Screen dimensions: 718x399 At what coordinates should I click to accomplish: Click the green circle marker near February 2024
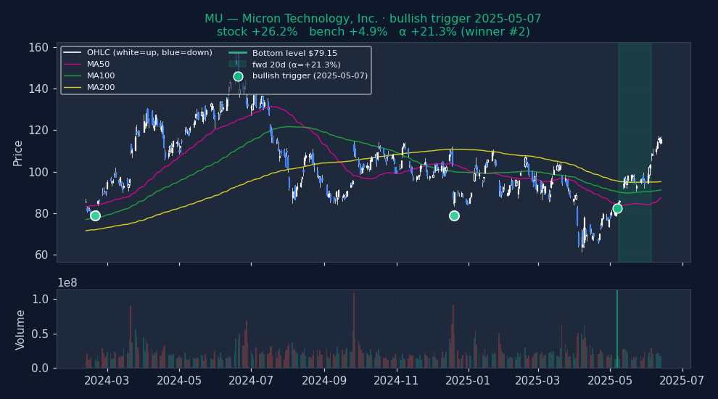pyautogui.click(x=95, y=215)
